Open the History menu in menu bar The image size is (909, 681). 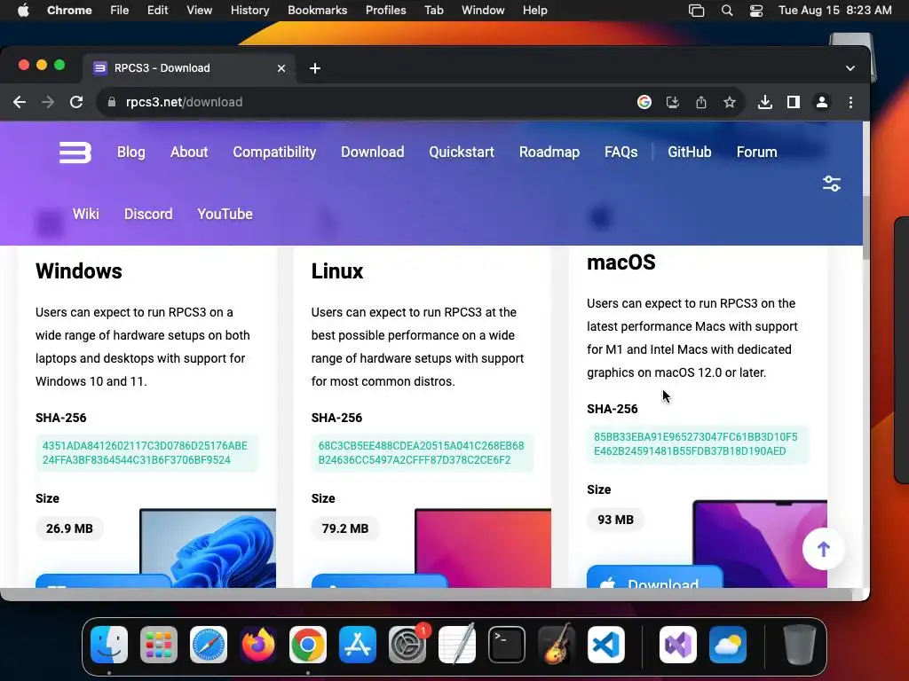click(x=249, y=11)
